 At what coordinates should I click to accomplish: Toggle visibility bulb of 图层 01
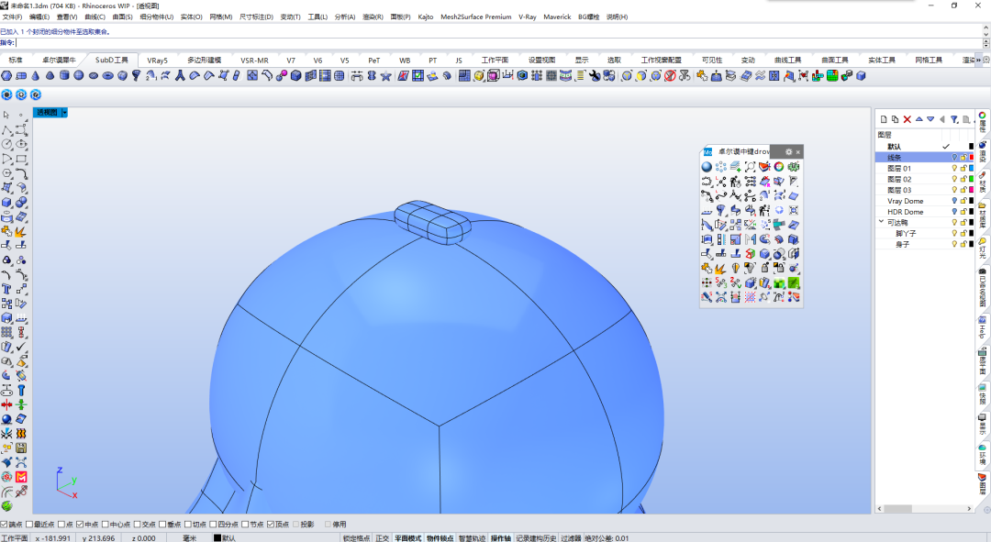pos(954,169)
